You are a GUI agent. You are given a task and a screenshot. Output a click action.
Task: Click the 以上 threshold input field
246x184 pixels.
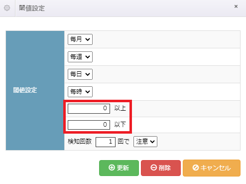[x=89, y=109]
